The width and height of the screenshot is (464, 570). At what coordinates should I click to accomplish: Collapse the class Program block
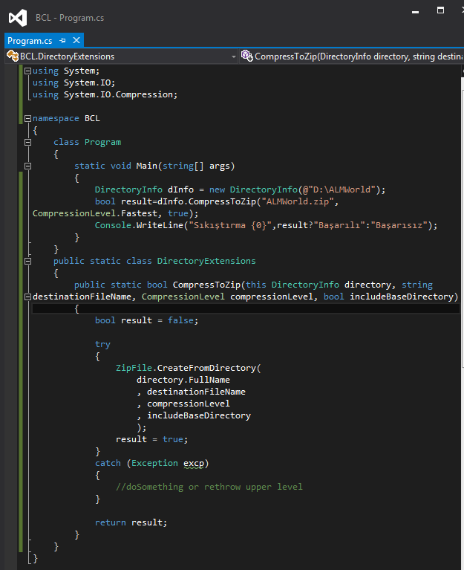(27, 143)
